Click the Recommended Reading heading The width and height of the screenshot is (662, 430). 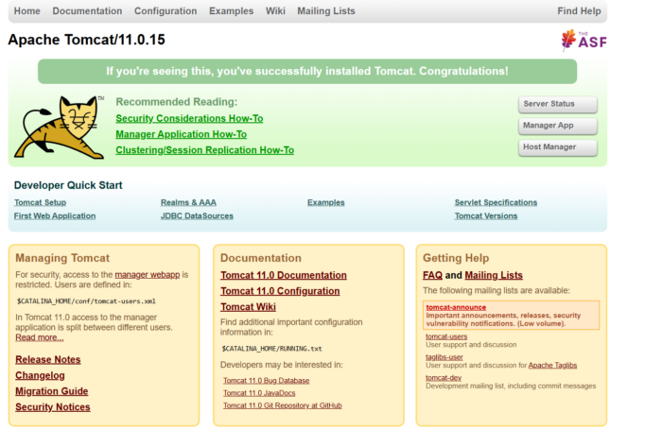coord(177,102)
